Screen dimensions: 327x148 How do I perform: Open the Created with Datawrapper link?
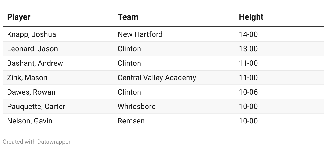tap(37, 142)
